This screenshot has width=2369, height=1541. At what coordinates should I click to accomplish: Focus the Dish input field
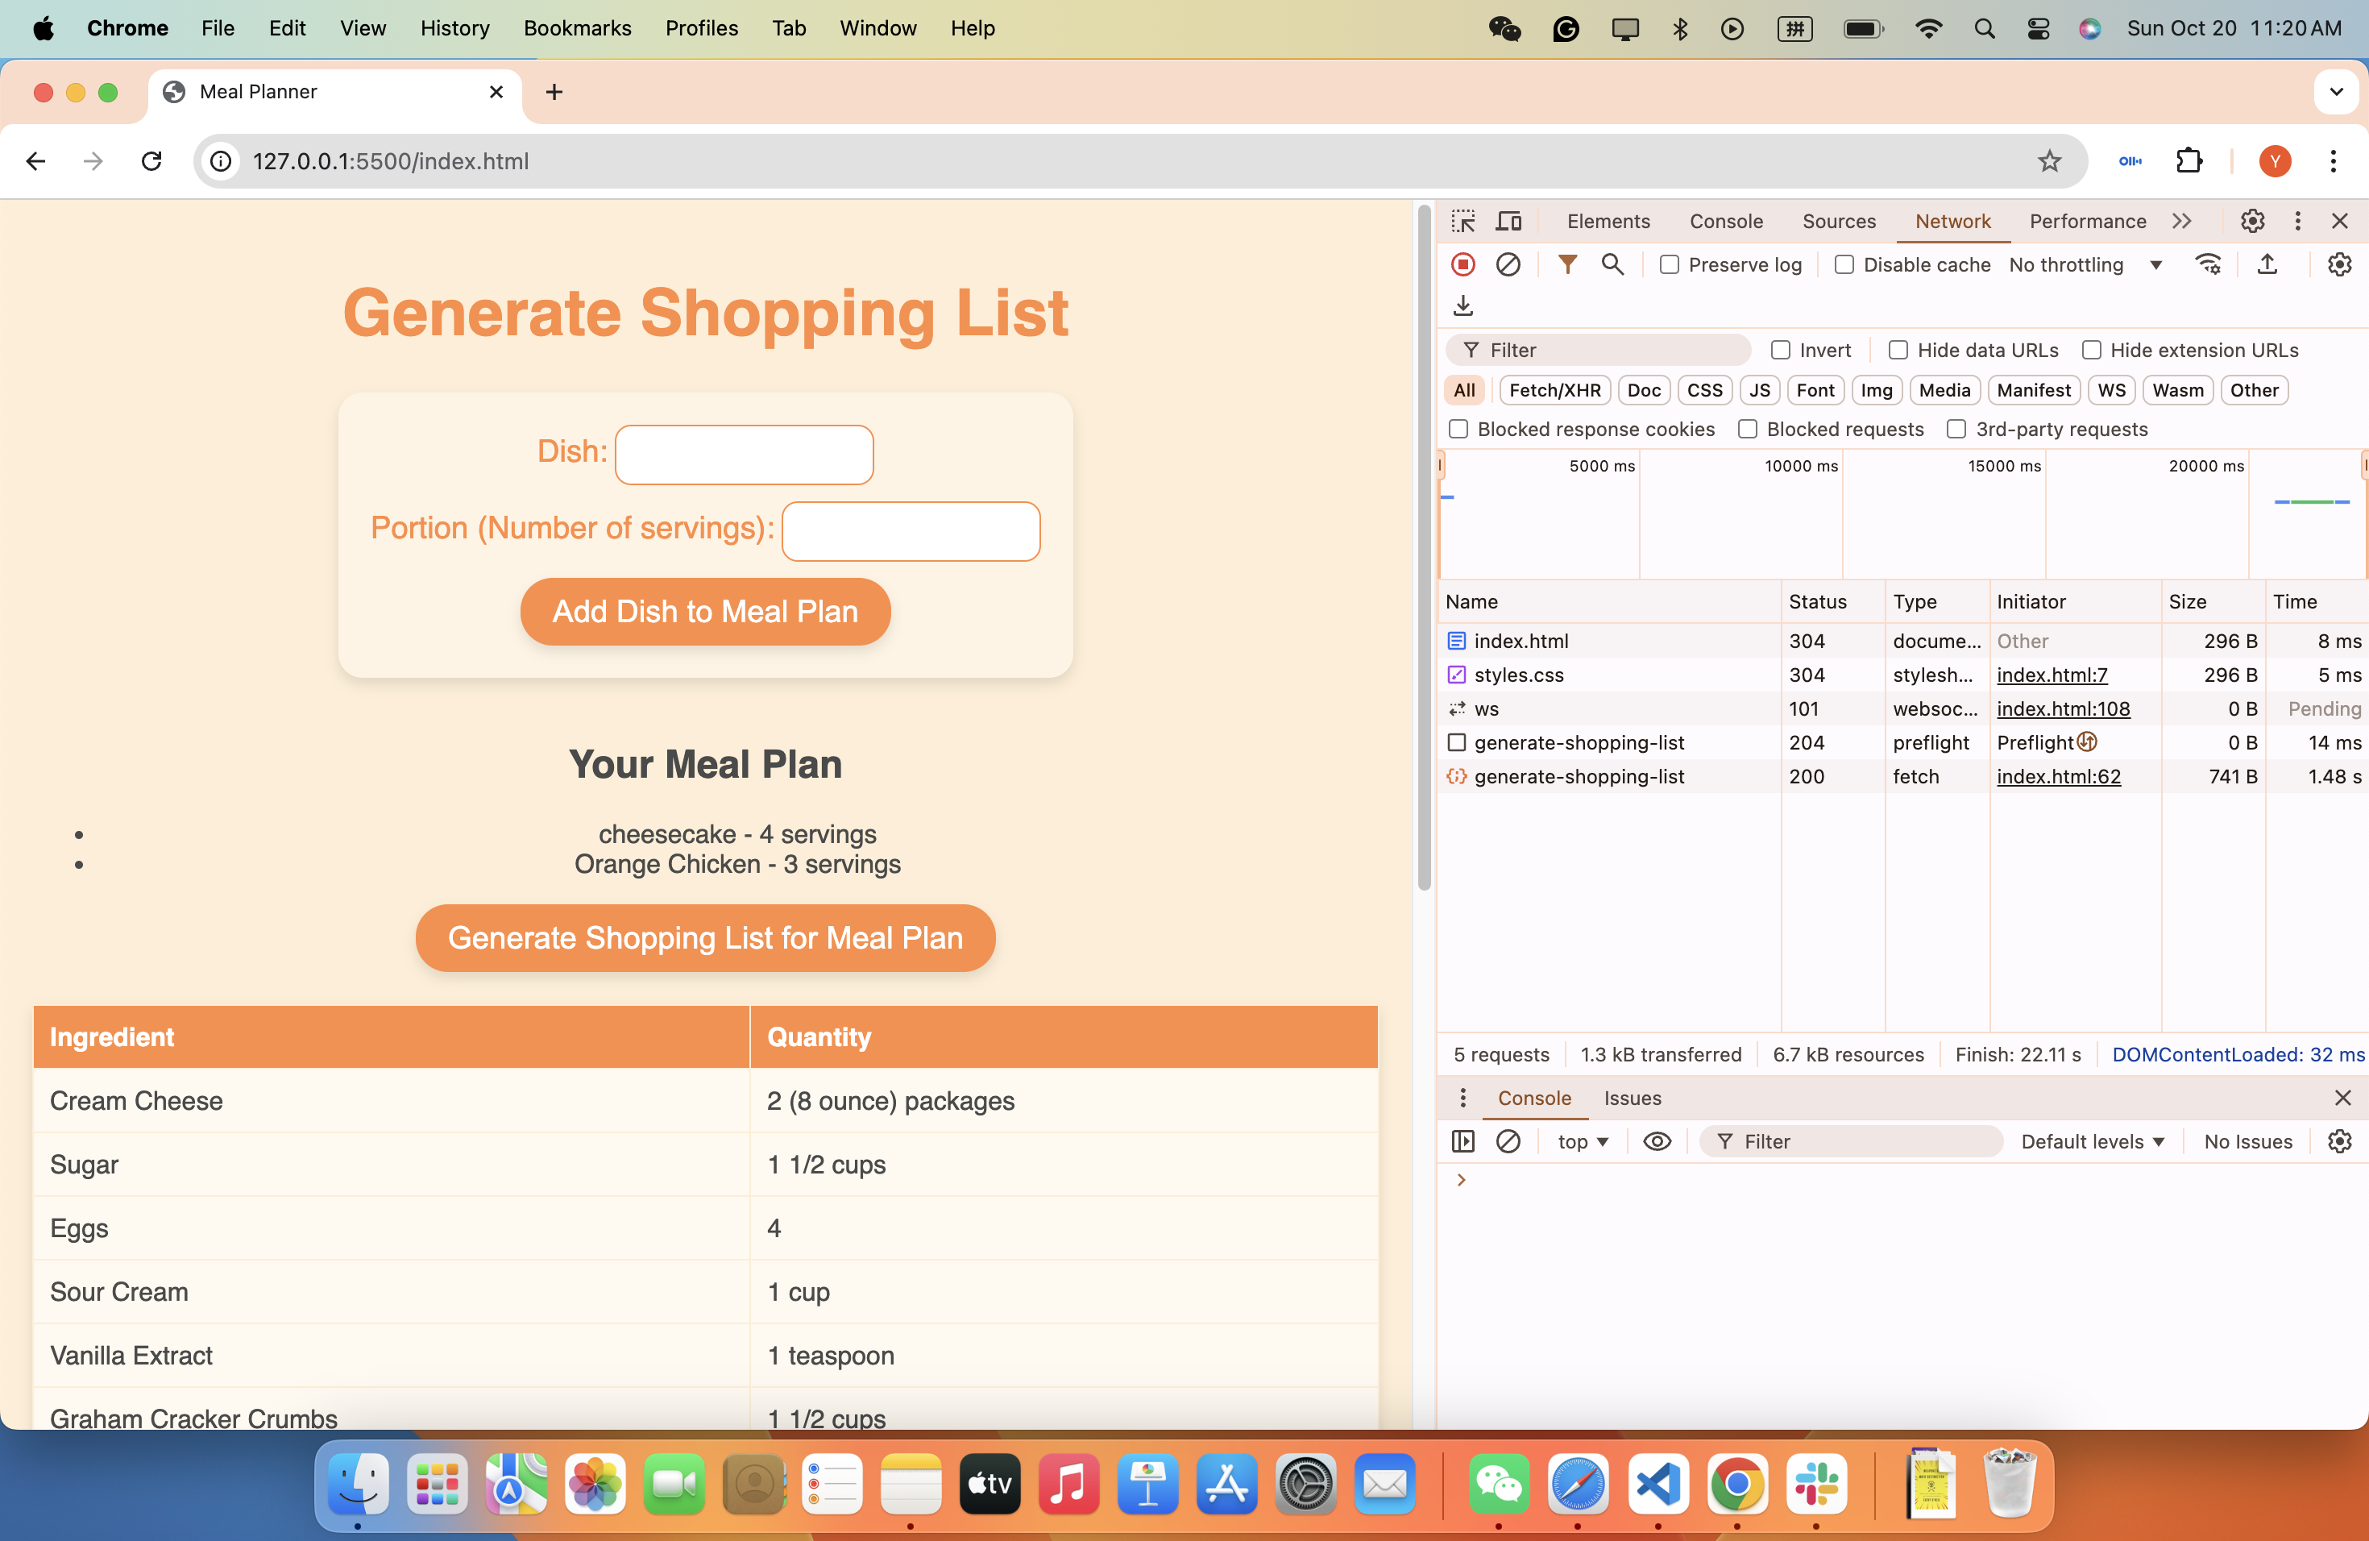pos(744,455)
